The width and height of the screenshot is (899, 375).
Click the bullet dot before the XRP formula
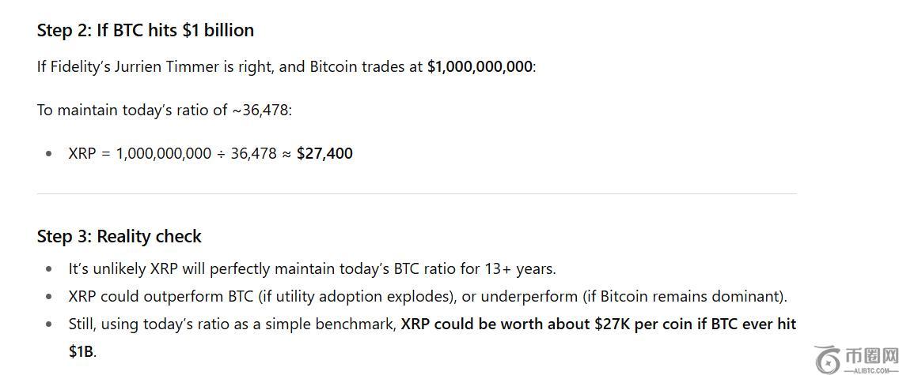pos(50,154)
